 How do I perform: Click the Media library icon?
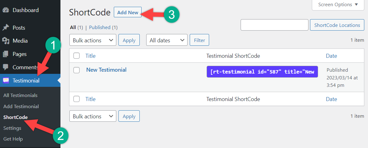click(6, 41)
